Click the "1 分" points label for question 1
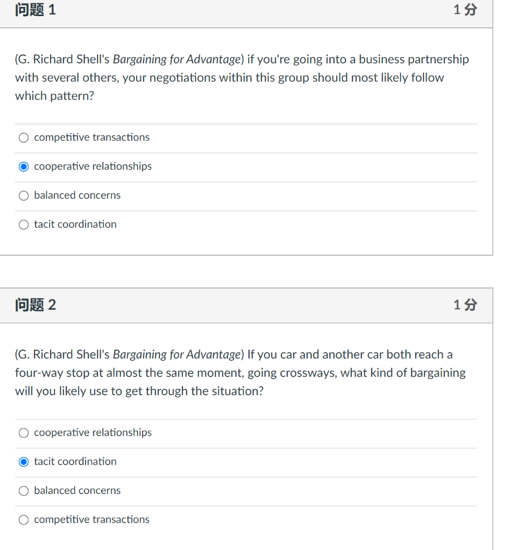525x550 pixels. pos(464,10)
